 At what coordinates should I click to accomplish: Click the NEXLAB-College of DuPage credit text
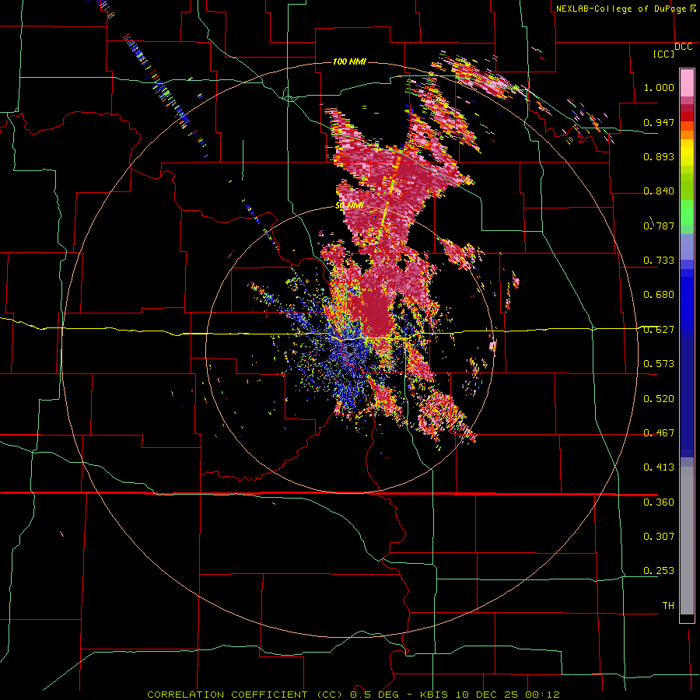pos(625,9)
